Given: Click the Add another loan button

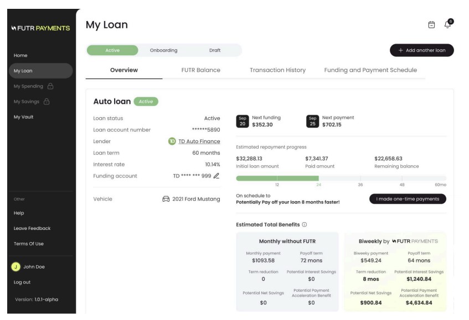Looking at the screenshot, I should click(421, 50).
